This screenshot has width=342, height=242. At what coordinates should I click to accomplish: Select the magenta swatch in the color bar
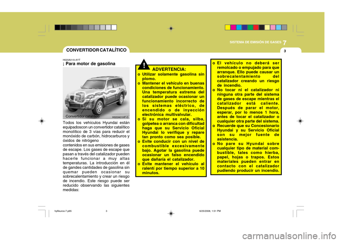click(233, 27)
